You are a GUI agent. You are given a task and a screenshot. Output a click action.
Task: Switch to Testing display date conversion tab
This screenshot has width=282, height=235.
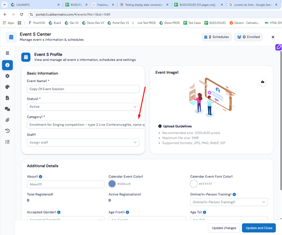(144, 5)
